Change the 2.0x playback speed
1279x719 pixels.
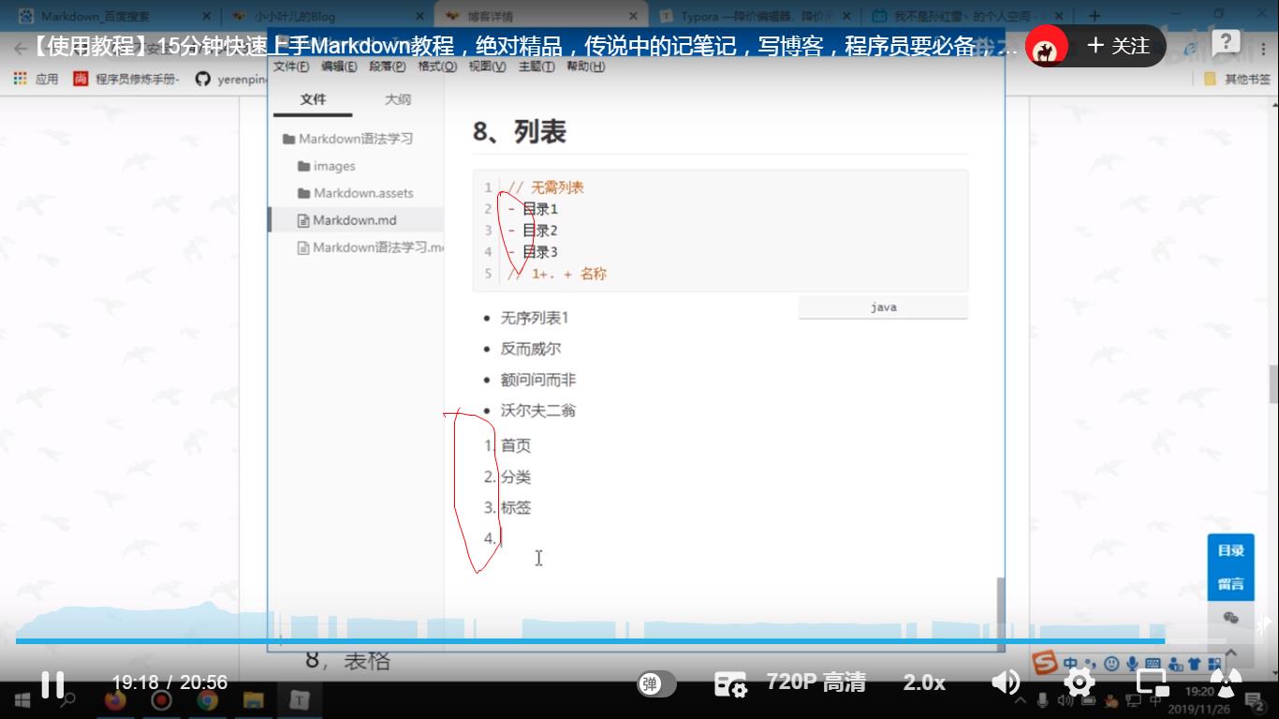pos(924,682)
